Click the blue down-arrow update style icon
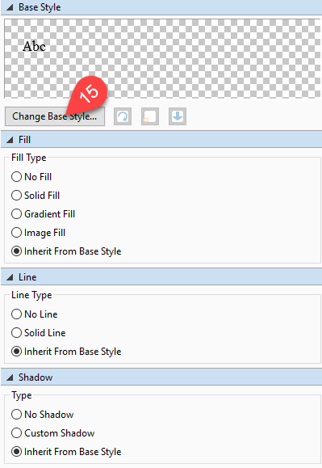The width and height of the screenshot is (322, 468). coord(178,116)
